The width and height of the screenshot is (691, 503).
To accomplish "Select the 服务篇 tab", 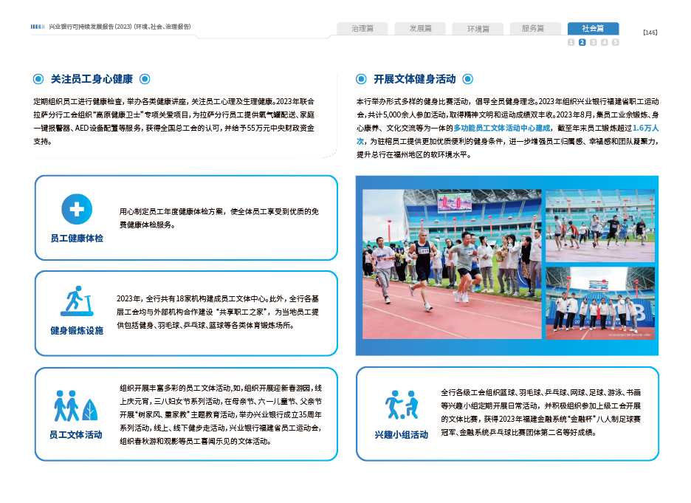I will (x=533, y=29).
